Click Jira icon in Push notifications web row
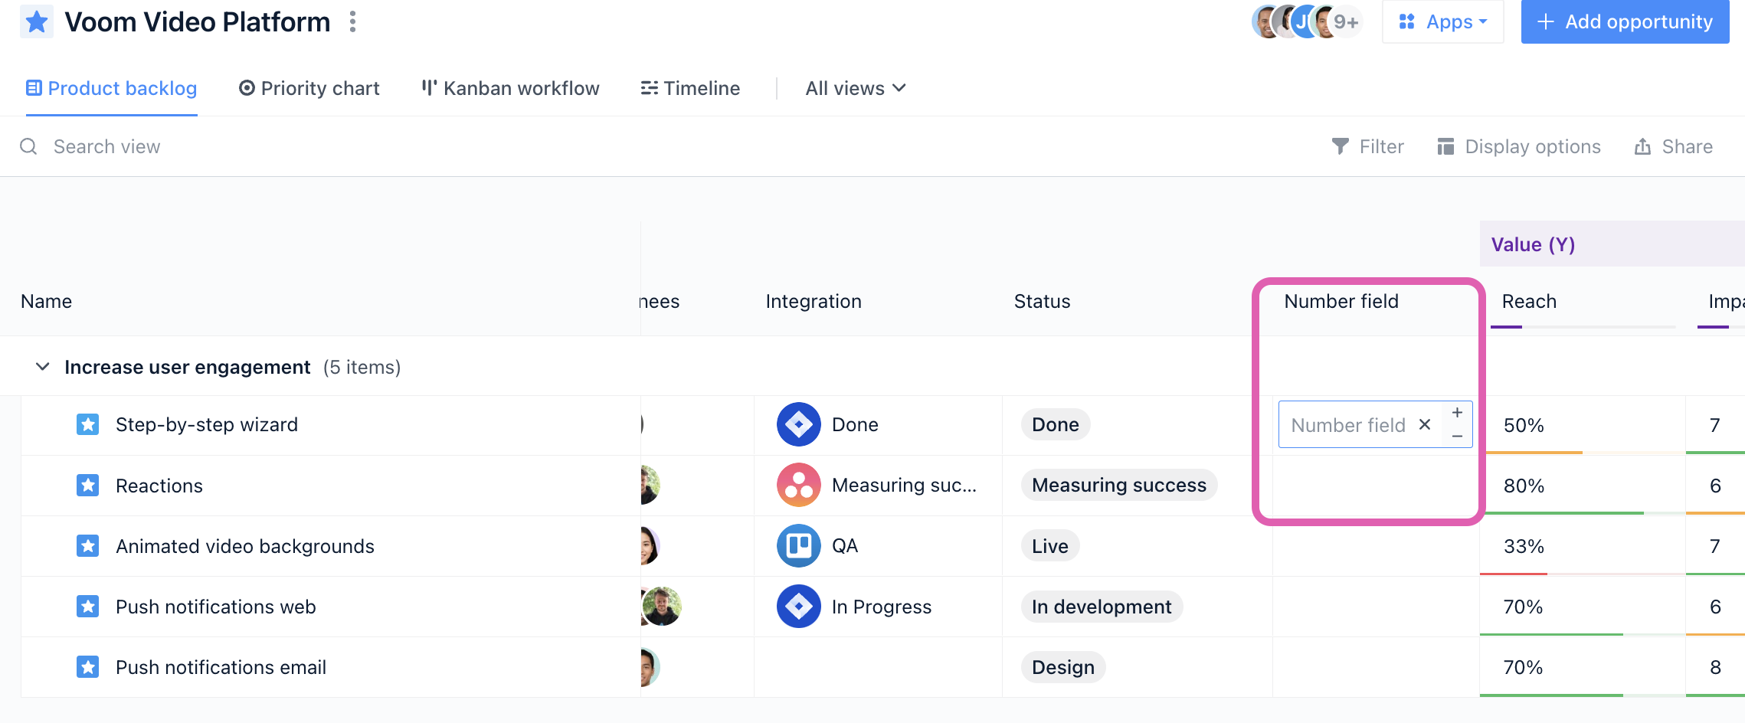 coord(799,607)
